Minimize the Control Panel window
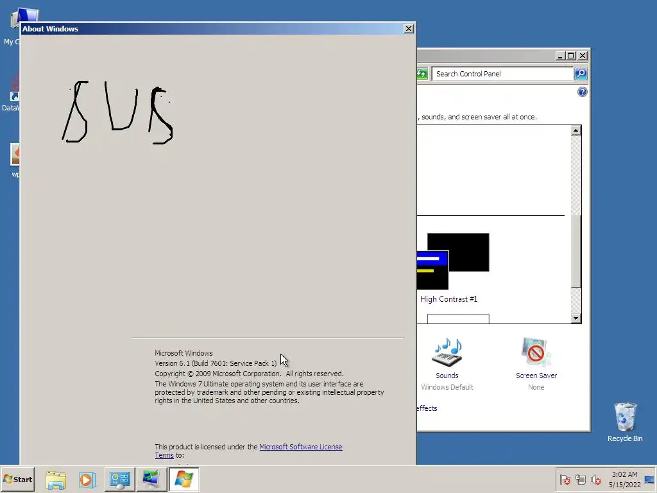Image resolution: width=657 pixels, height=493 pixels. (561, 55)
